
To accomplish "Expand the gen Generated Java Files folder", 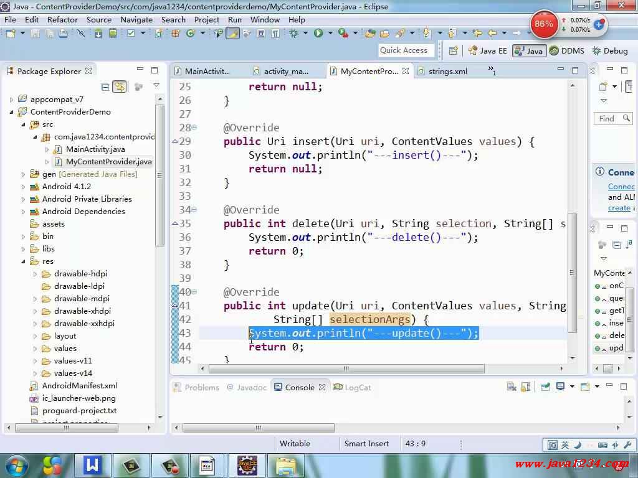I will tap(23, 174).
